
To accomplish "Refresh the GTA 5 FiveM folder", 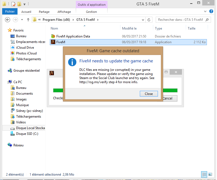I will (149, 20).
